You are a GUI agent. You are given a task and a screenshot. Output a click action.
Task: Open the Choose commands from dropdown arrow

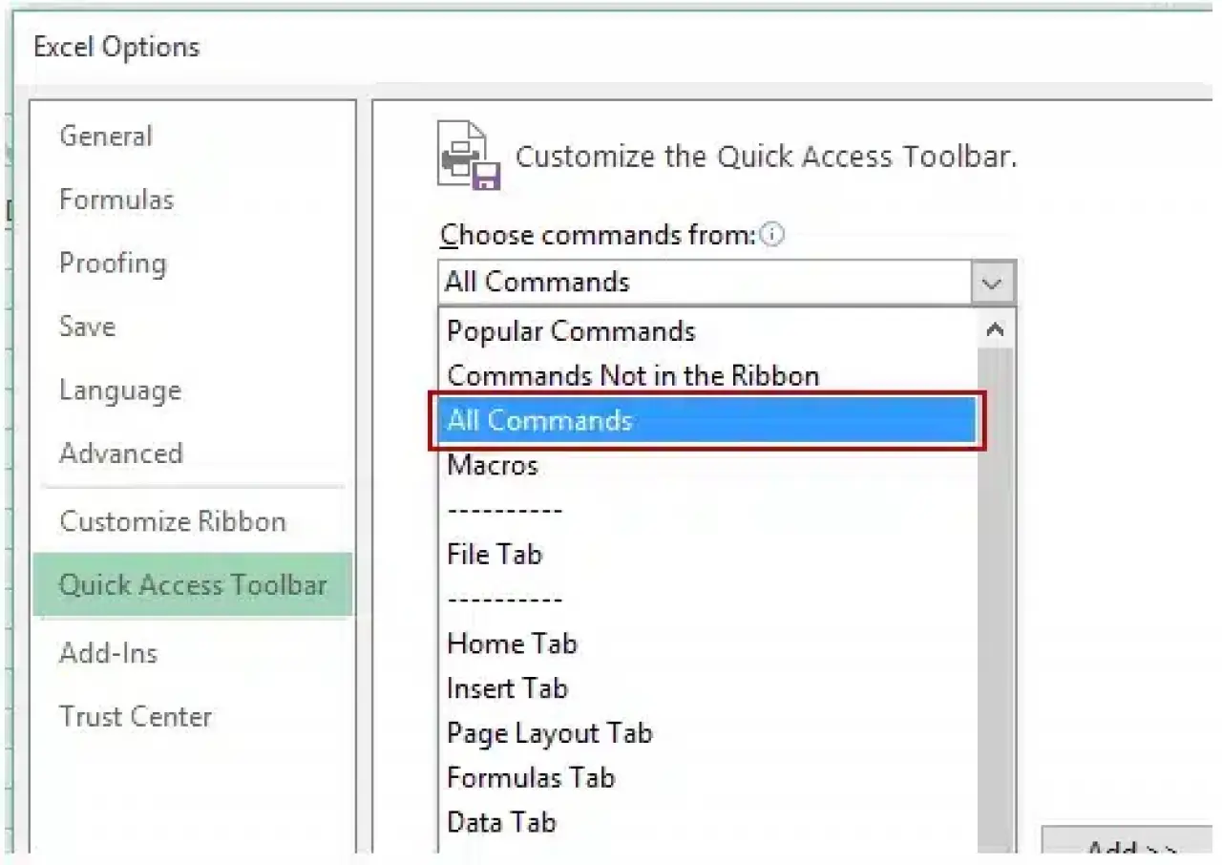[991, 282]
